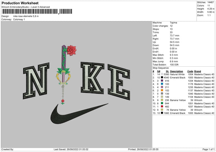Click the 'Stop Sequence:' heading
The image size is (216, 152).
(x=161, y=68)
